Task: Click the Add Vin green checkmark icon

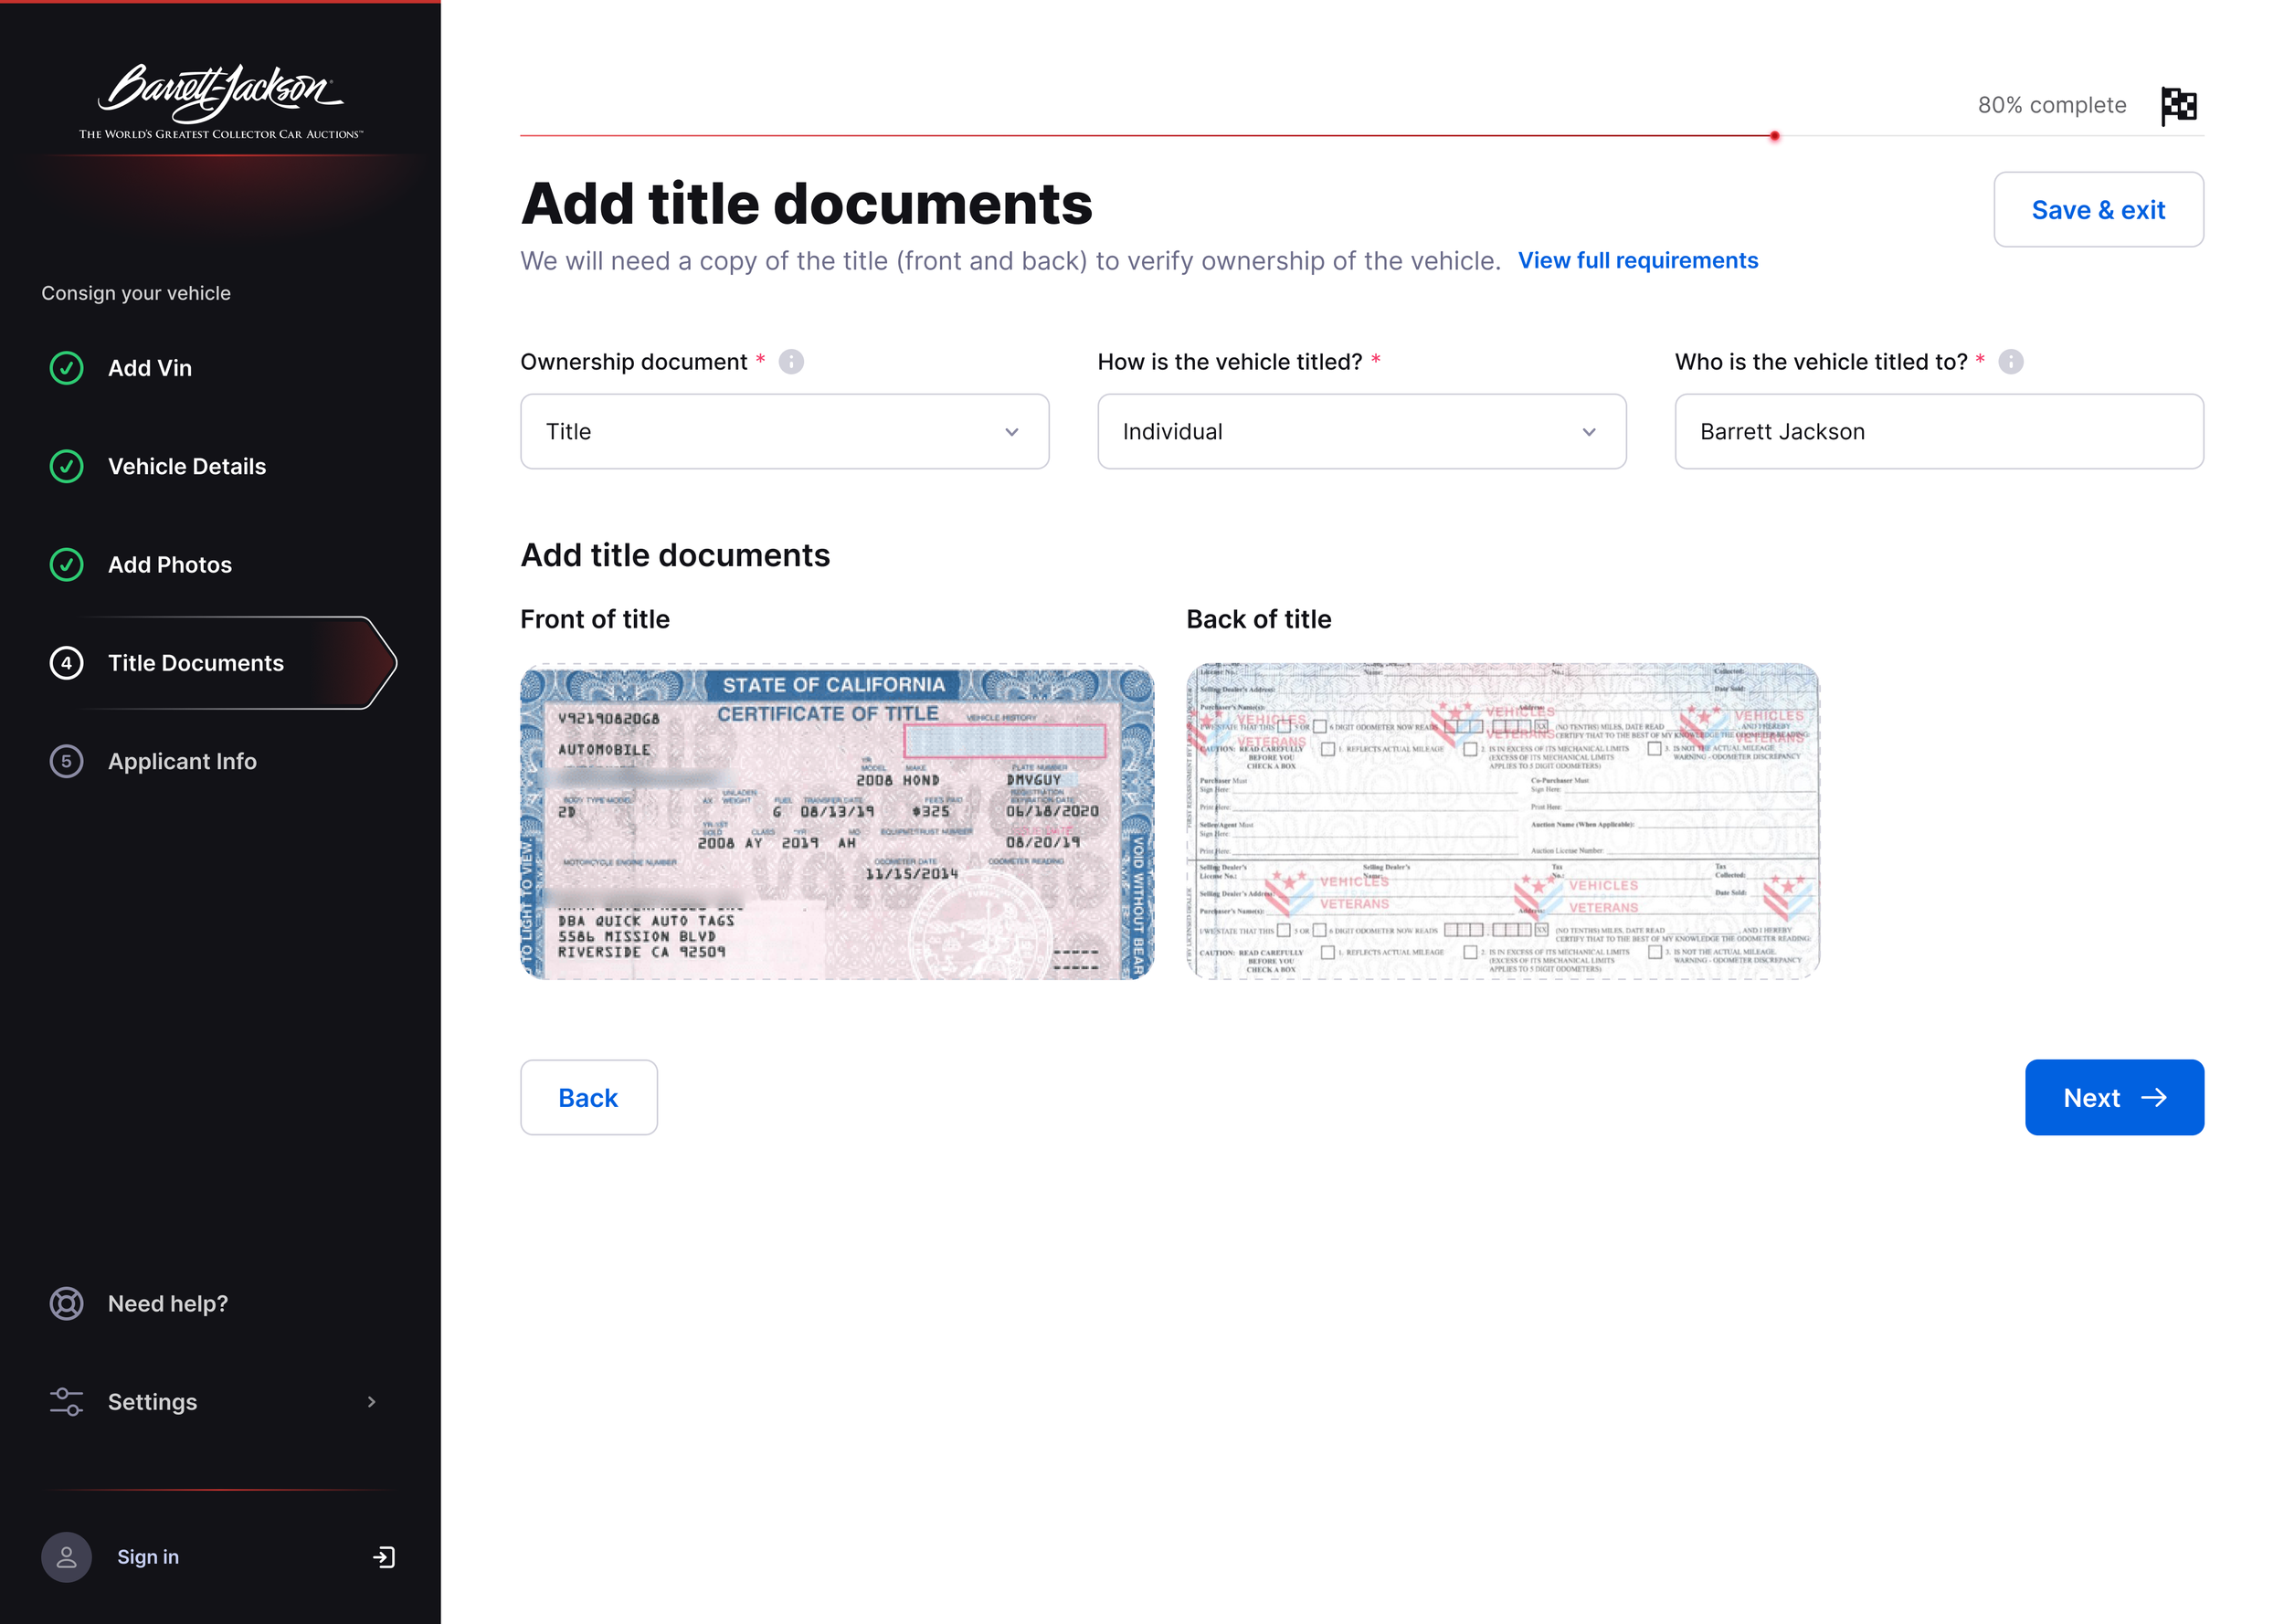Action: (x=67, y=368)
